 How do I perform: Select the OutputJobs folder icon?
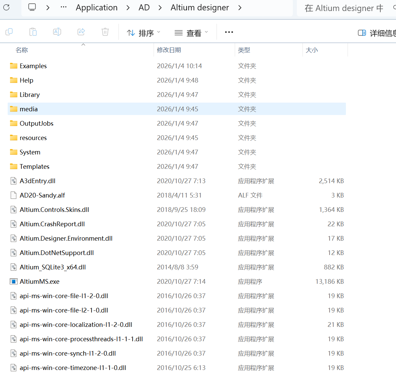[14, 123]
